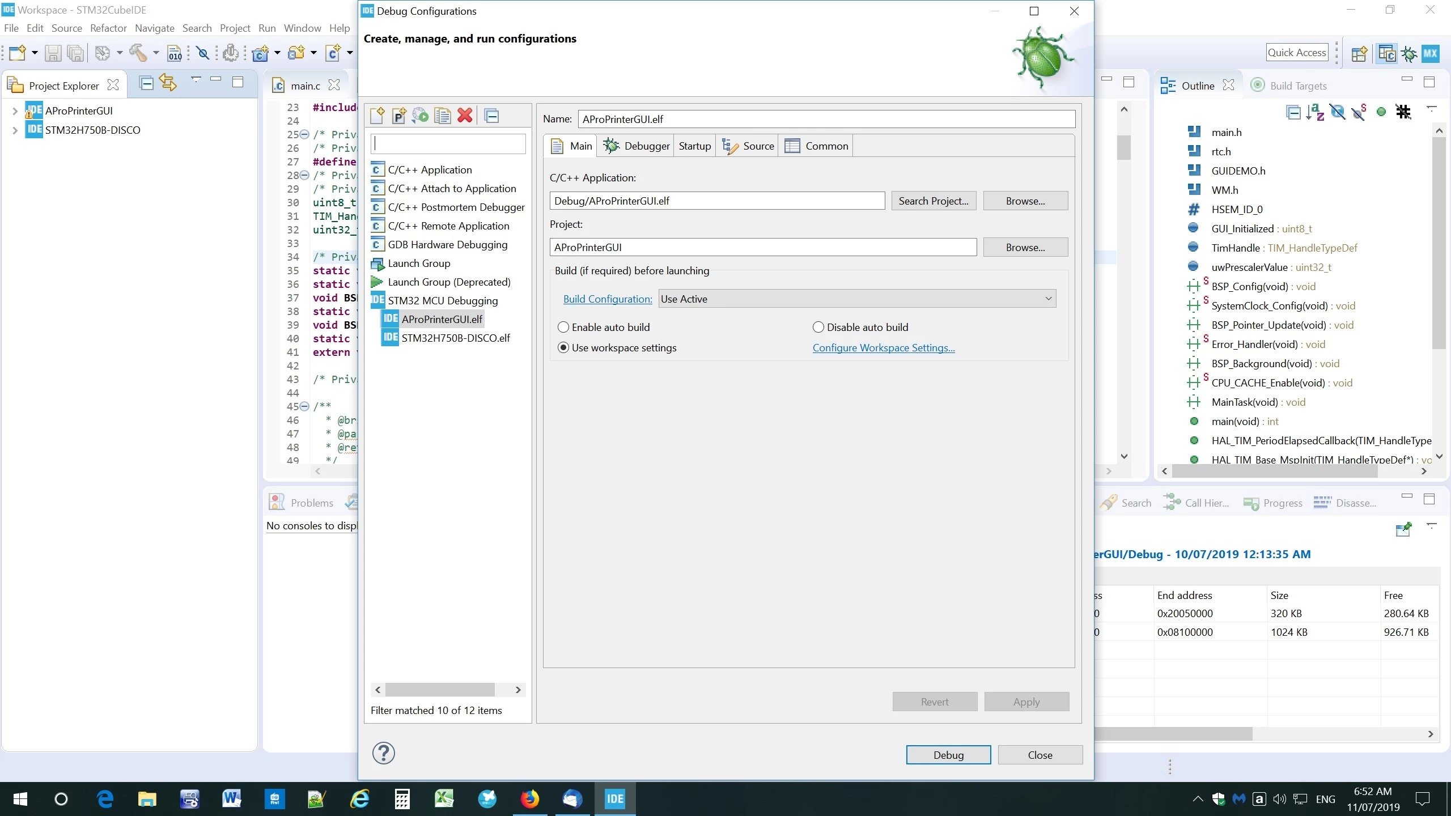Open the Build Configuration Use Active dropdown
This screenshot has width=1451, height=816.
tap(857, 299)
